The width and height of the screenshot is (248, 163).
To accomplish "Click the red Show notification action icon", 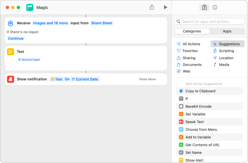I will 11,79.
